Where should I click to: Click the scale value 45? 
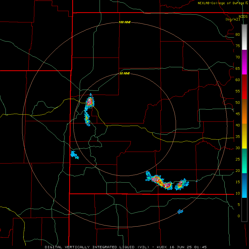point(238,114)
